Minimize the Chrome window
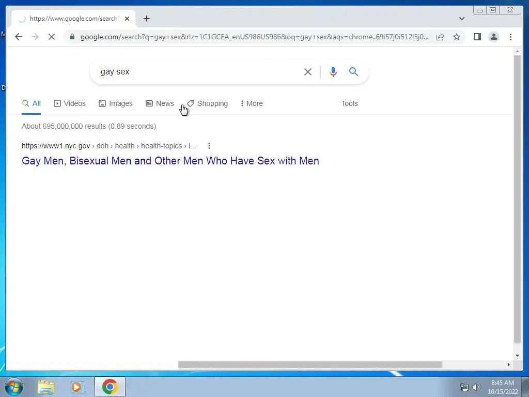The image size is (529, 397). coord(480,10)
